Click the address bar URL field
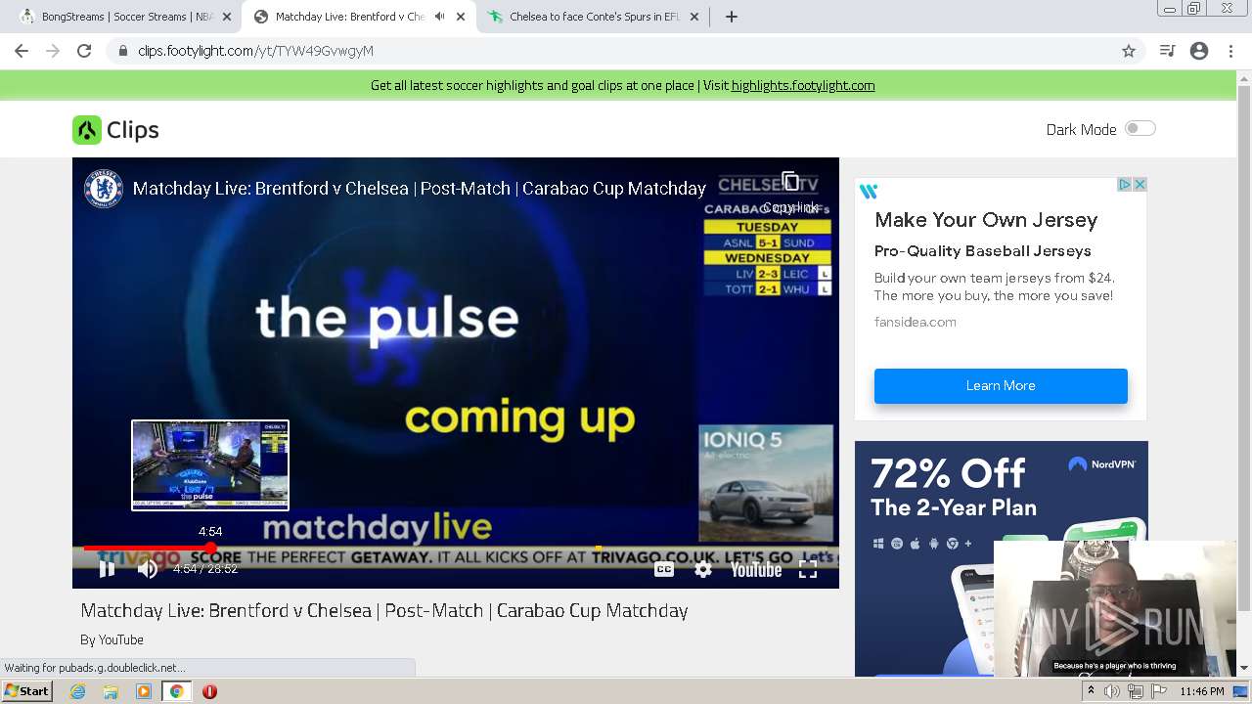The image size is (1252, 704). (x=626, y=51)
